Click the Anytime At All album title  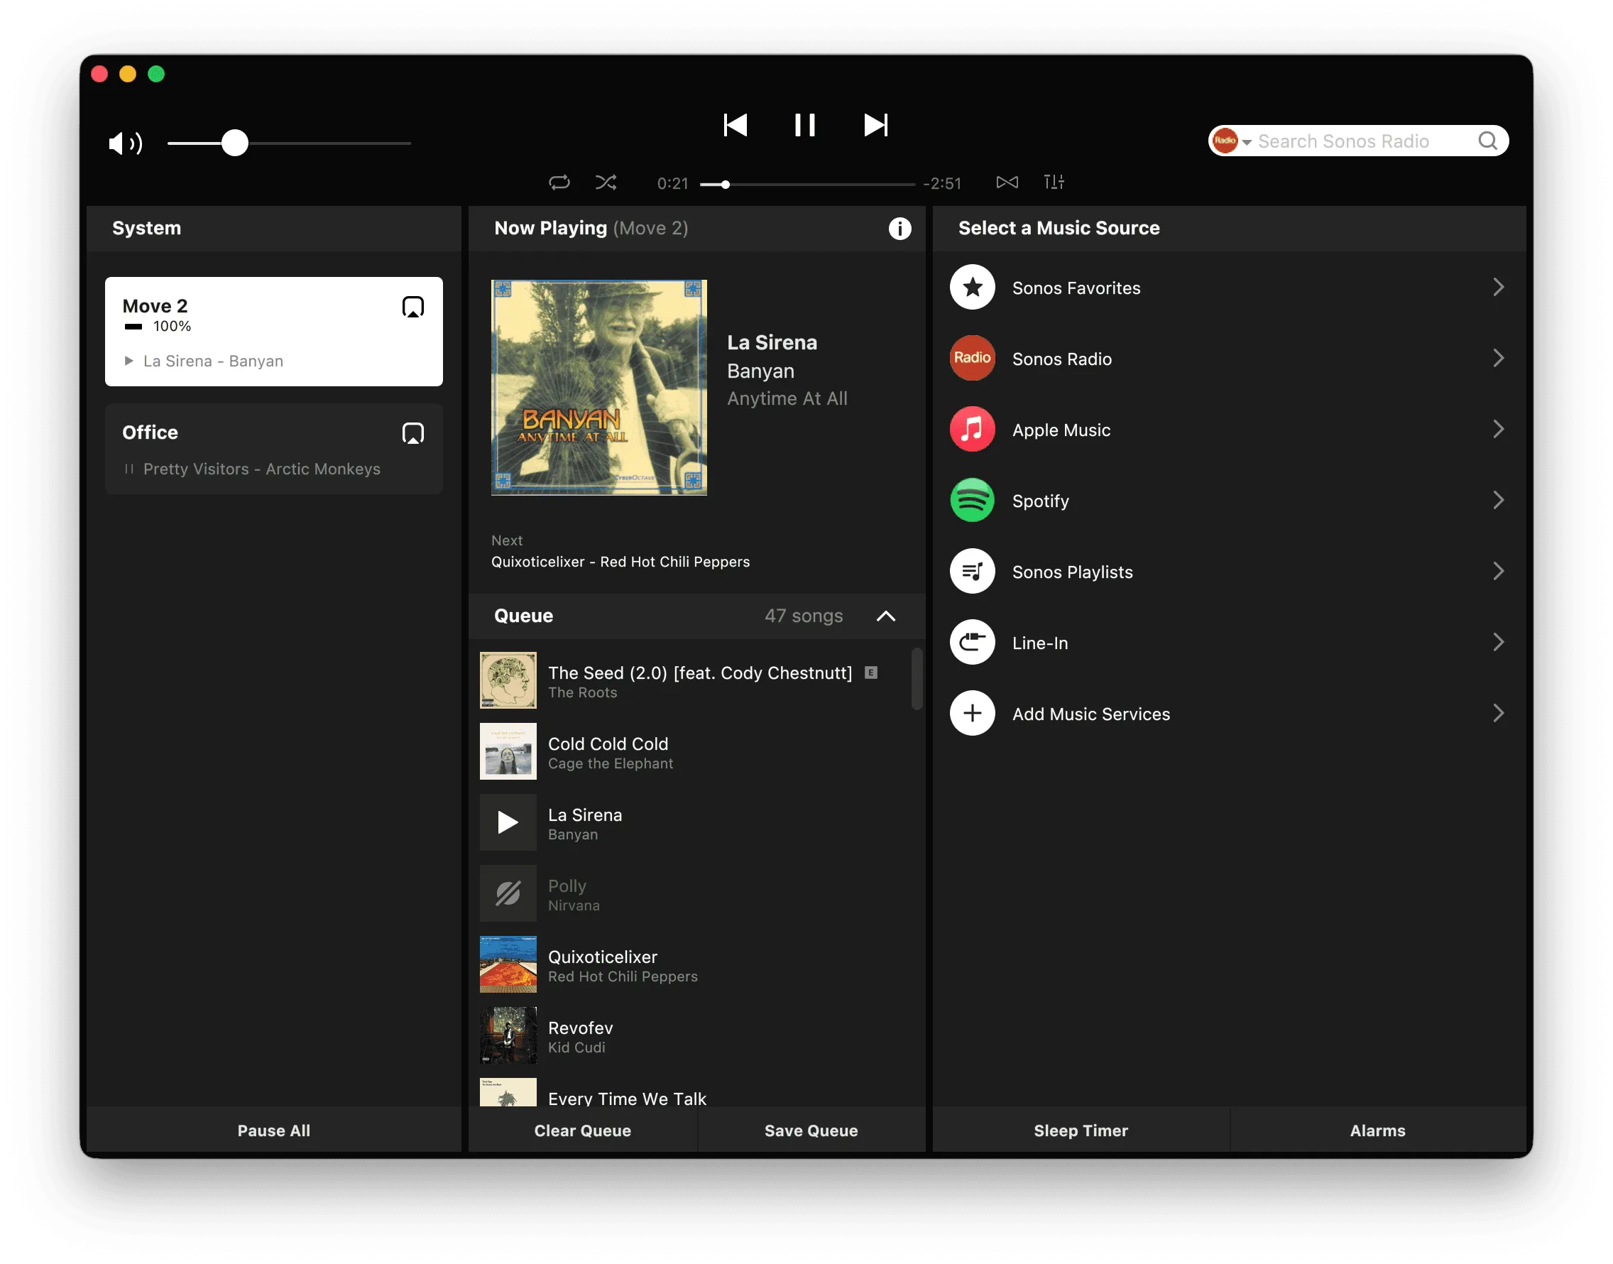pyautogui.click(x=787, y=399)
